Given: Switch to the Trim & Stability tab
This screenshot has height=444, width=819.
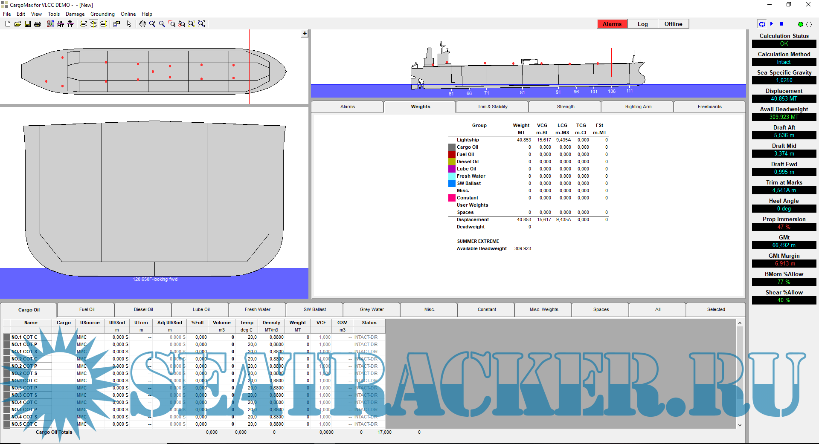Looking at the screenshot, I should pos(492,107).
